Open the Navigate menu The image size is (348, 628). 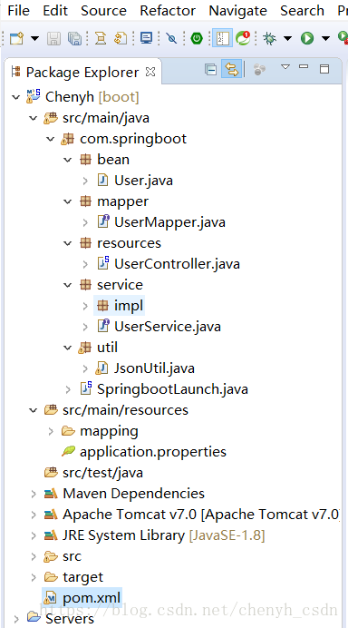237,10
